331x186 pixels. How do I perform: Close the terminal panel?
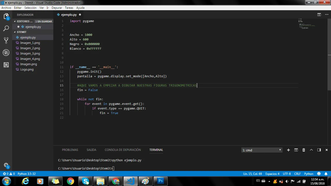(326, 150)
